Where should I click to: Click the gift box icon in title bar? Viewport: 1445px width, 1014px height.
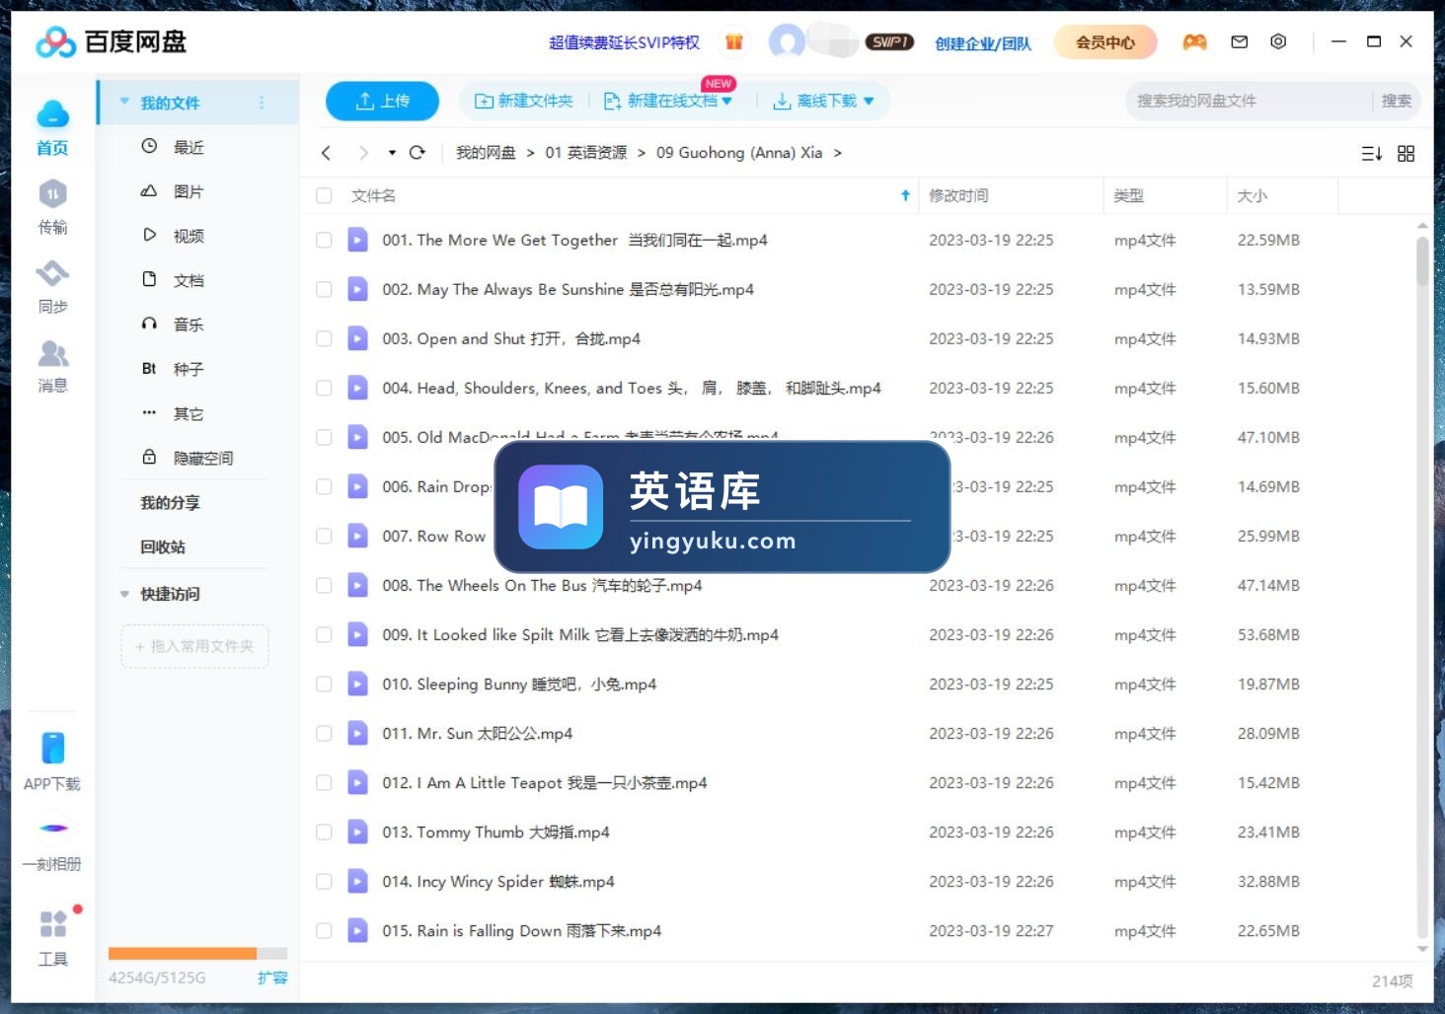(733, 42)
